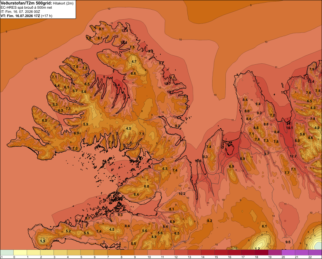Image resolution: width=322 pixels, height=259 pixels.
Task: Click the 11.1 temperature label
Action: coord(284,93)
